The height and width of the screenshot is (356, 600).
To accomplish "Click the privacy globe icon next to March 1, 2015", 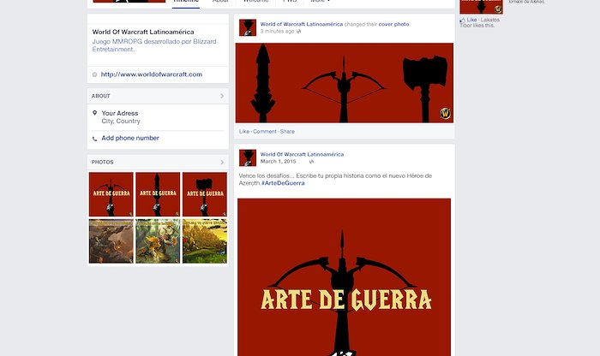I will [311, 162].
